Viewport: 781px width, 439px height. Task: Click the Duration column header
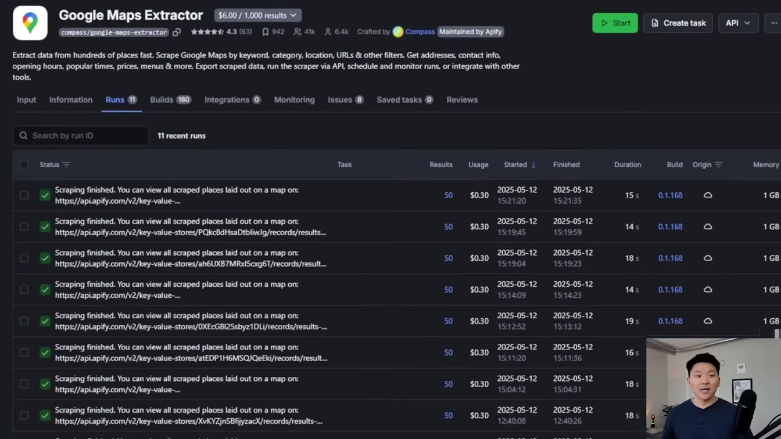point(628,165)
